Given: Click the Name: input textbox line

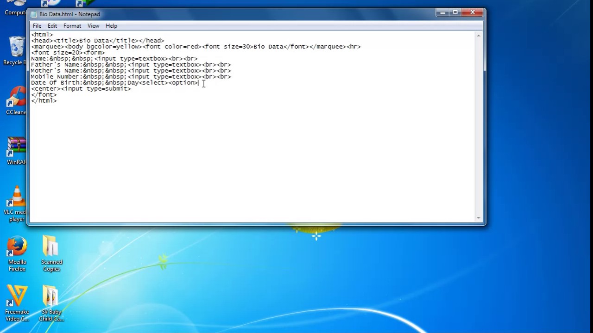Looking at the screenshot, I should click(x=114, y=59).
